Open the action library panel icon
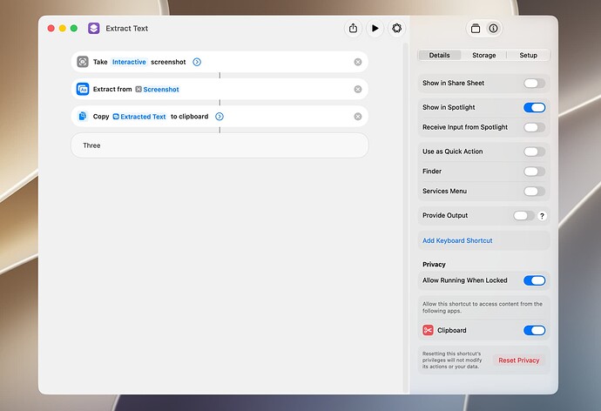 click(476, 29)
